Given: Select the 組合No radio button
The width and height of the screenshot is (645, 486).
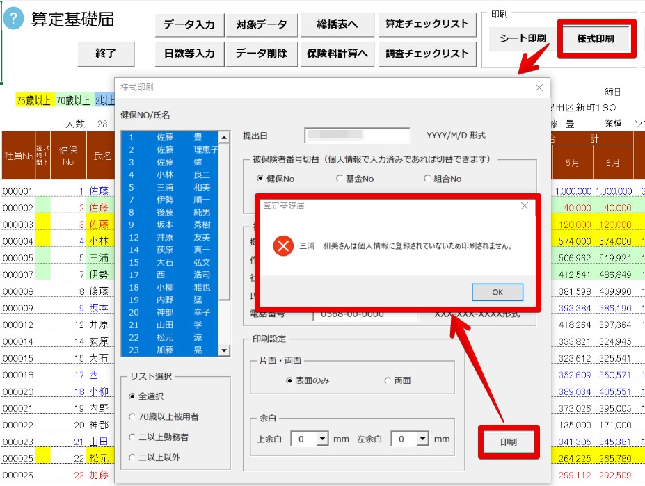Looking at the screenshot, I should click(427, 178).
